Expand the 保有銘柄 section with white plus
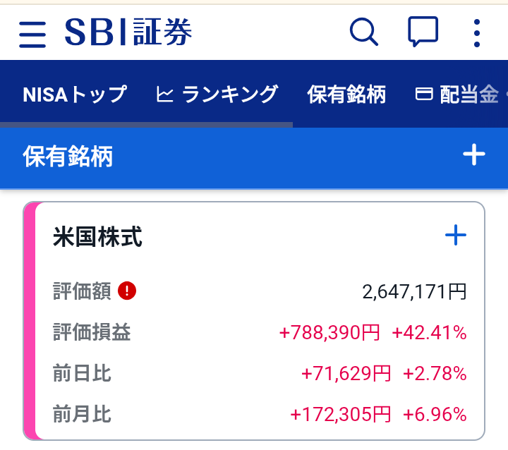Viewport: 508px width, 450px height. (474, 154)
